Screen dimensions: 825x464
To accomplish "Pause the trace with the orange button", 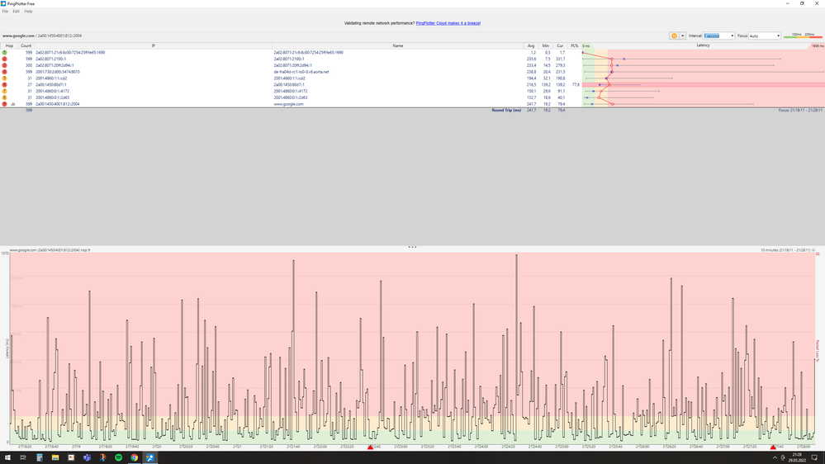I will pos(674,36).
